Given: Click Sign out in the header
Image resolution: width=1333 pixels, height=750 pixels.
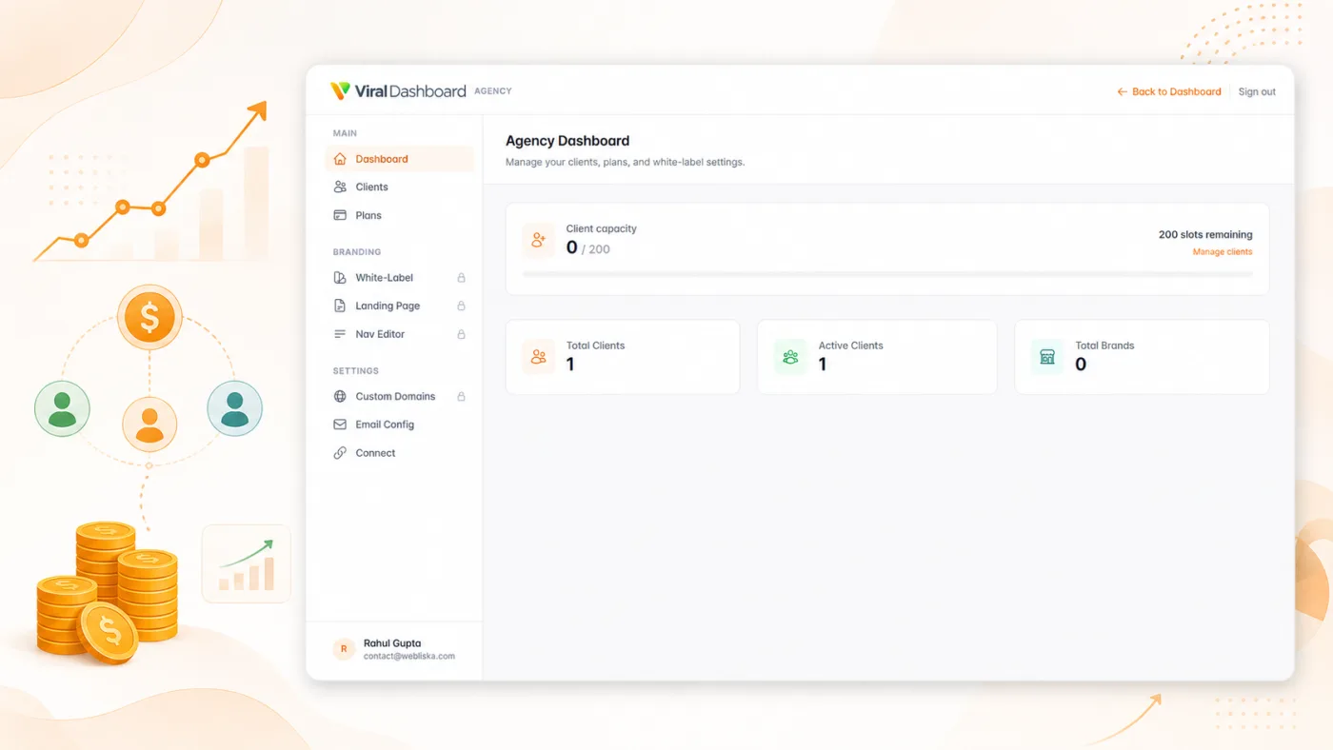Looking at the screenshot, I should [1257, 92].
